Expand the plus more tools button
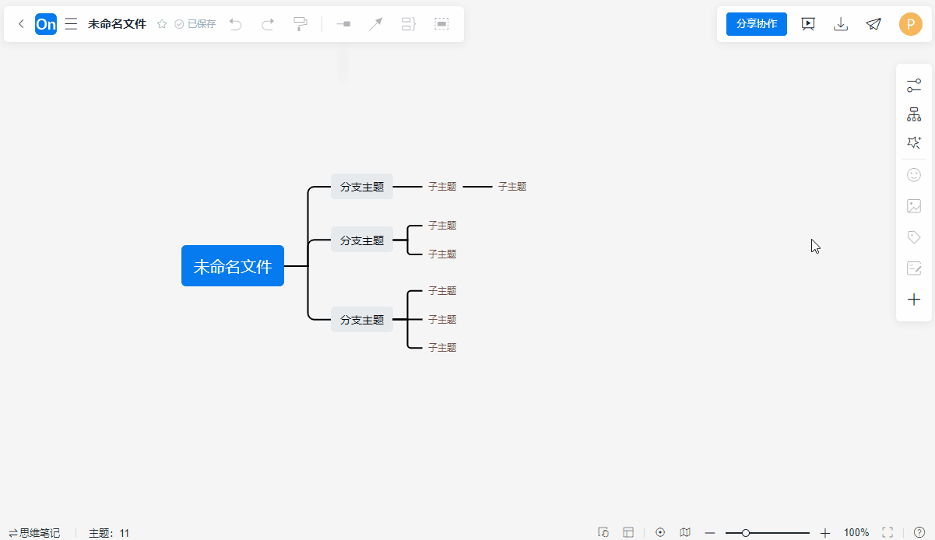This screenshot has height=540, width=935. pyautogui.click(x=914, y=300)
